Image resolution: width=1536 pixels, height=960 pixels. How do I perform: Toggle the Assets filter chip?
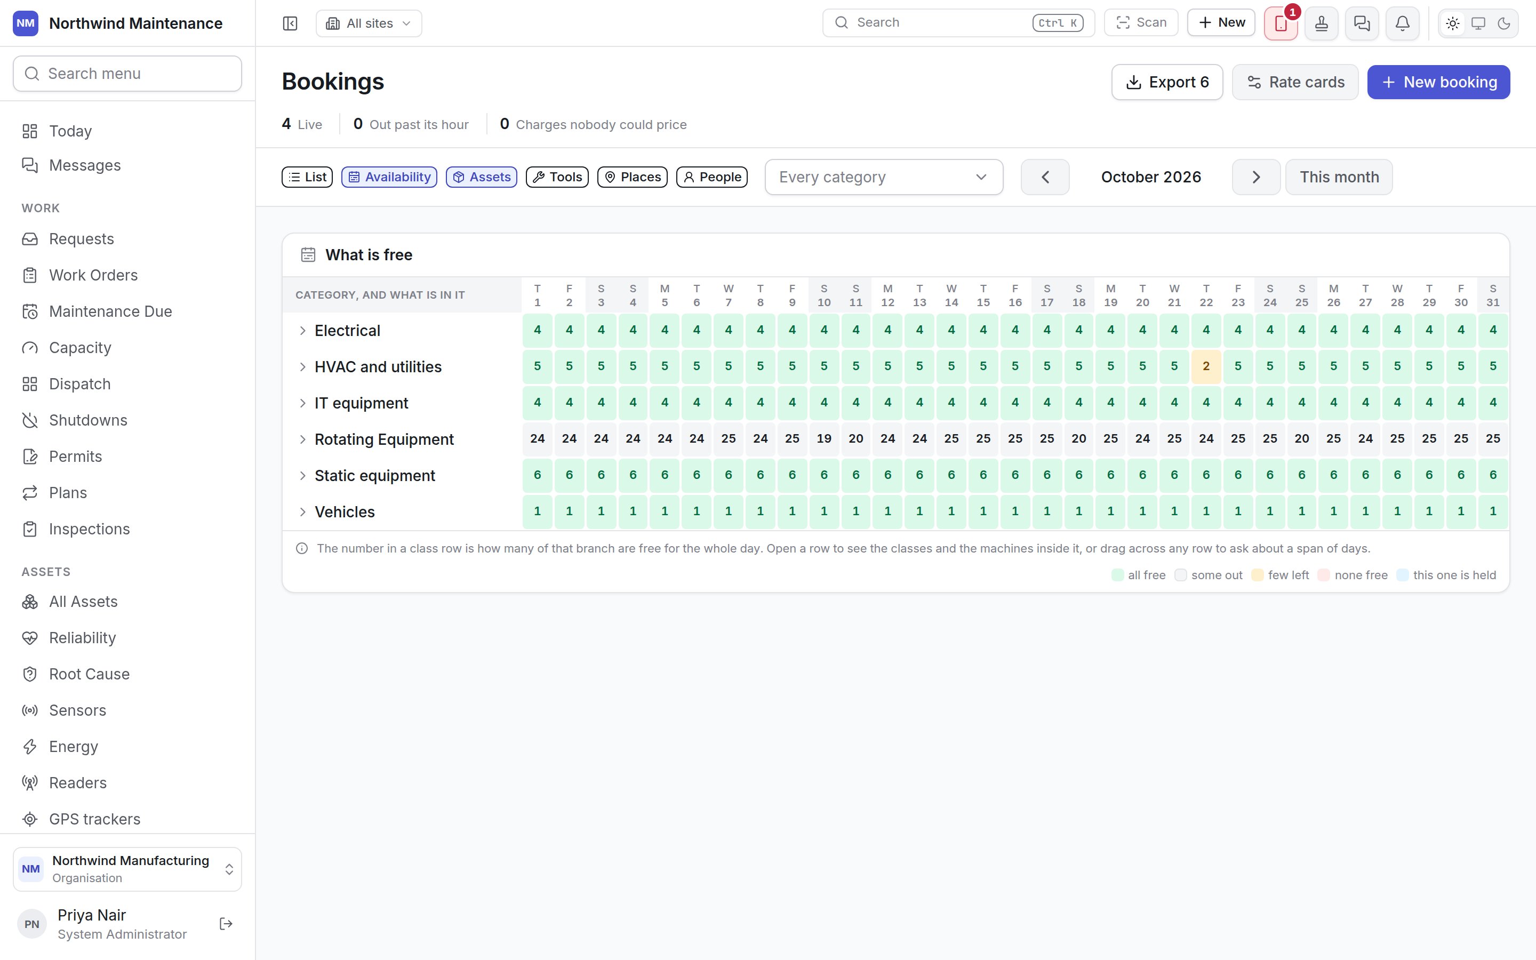tap(481, 177)
